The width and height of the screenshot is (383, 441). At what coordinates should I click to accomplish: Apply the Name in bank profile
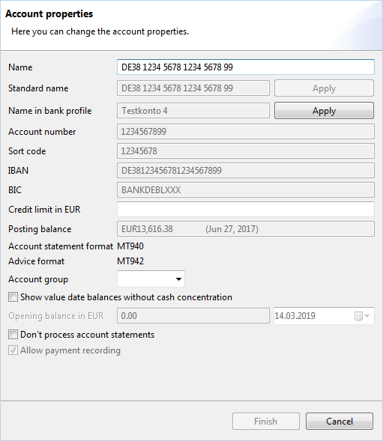pyautogui.click(x=324, y=111)
